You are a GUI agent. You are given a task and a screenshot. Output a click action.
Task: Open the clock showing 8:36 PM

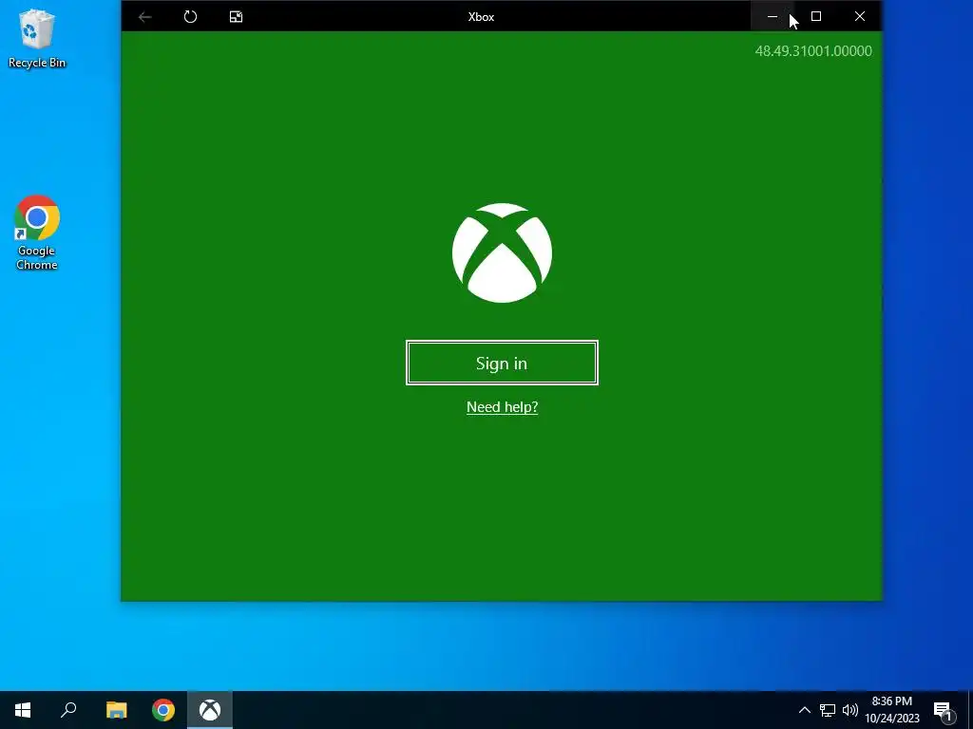(891, 710)
